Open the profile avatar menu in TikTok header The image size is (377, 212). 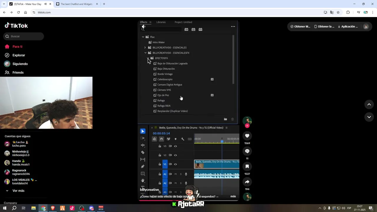tap(366, 26)
